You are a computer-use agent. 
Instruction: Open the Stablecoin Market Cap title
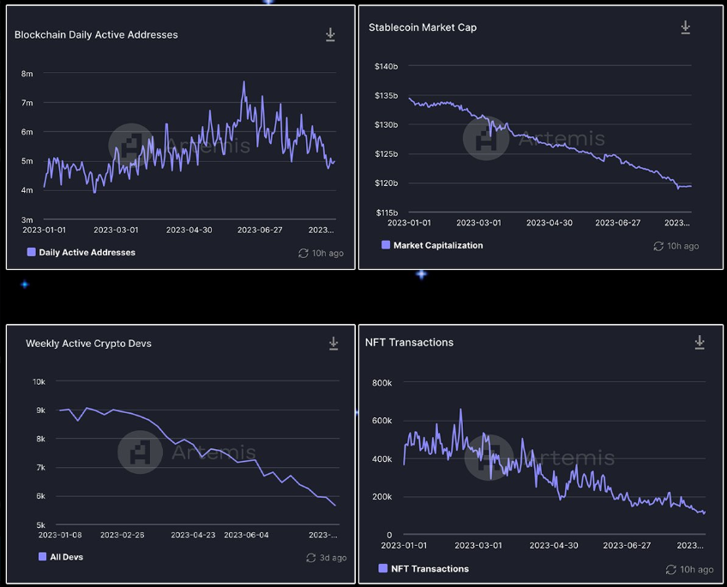click(423, 27)
